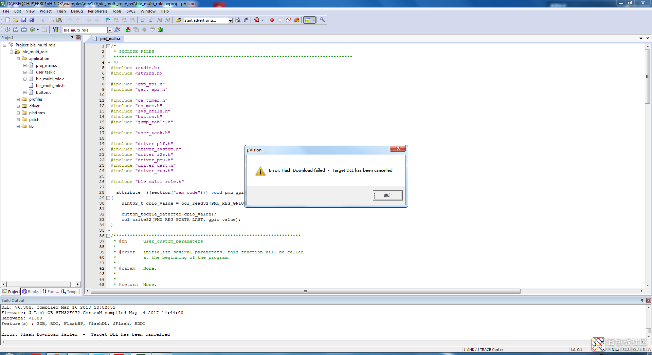The height and width of the screenshot is (355, 652).
Task: Open the Project menu
Action: pyautogui.click(x=46, y=11)
